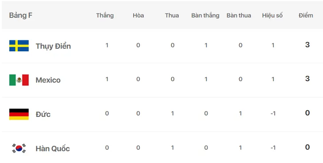Select the Hàn Quốc team name
This screenshot has width=323, height=163.
click(53, 148)
